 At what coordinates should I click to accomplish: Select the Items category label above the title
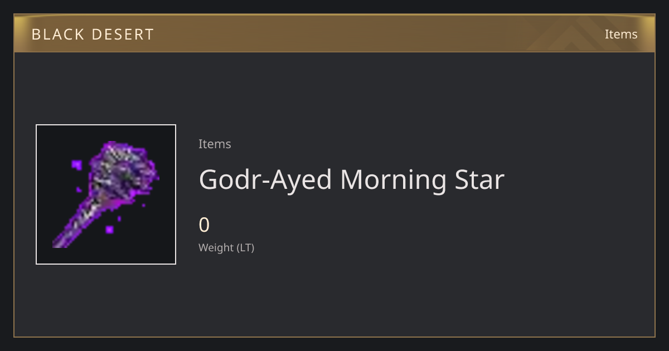coord(215,144)
